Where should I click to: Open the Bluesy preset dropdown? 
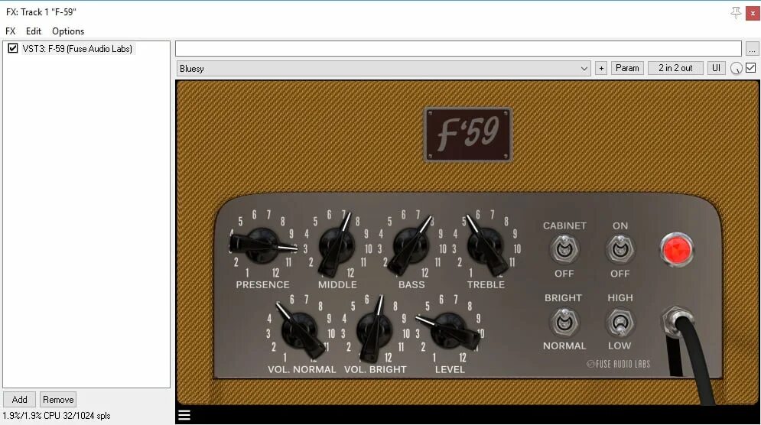pos(383,68)
